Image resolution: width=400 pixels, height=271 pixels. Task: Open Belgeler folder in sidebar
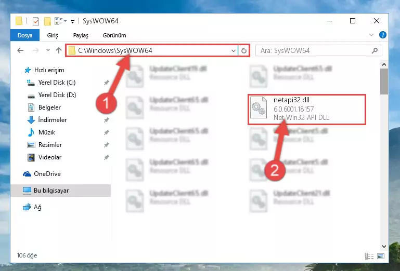coord(49,107)
